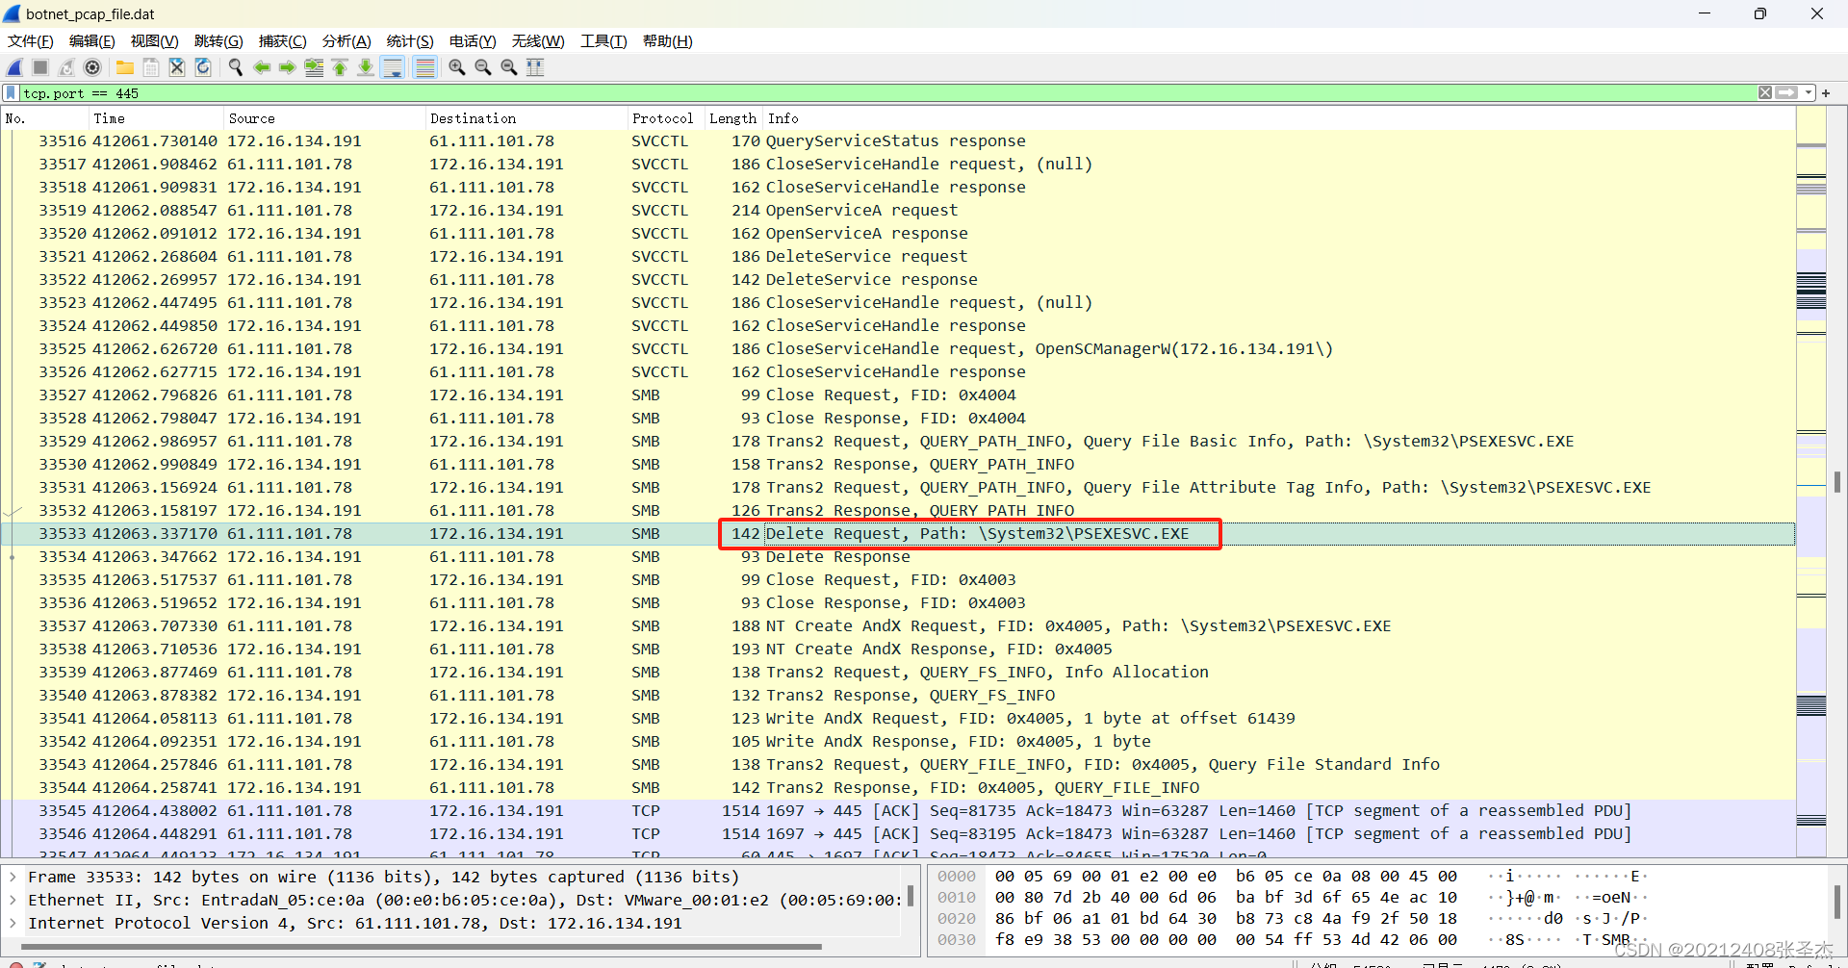The width and height of the screenshot is (1848, 968).
Task: Open the 无线(W) menu
Action: pyautogui.click(x=538, y=41)
